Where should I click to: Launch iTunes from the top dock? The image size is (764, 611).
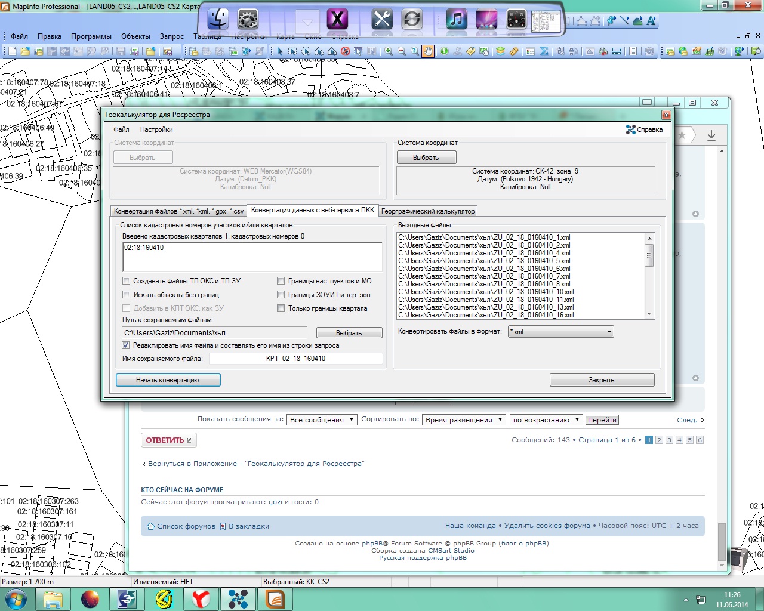point(457,20)
